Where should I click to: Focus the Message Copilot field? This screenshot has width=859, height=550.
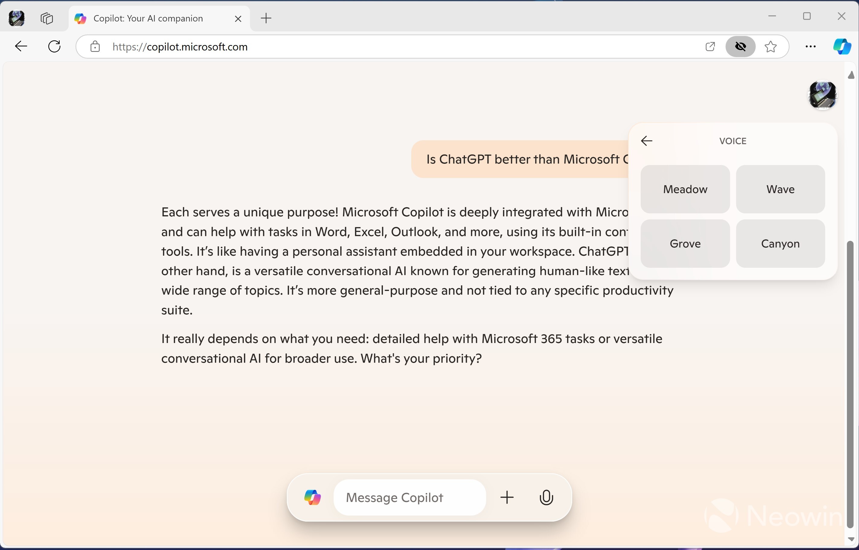409,497
